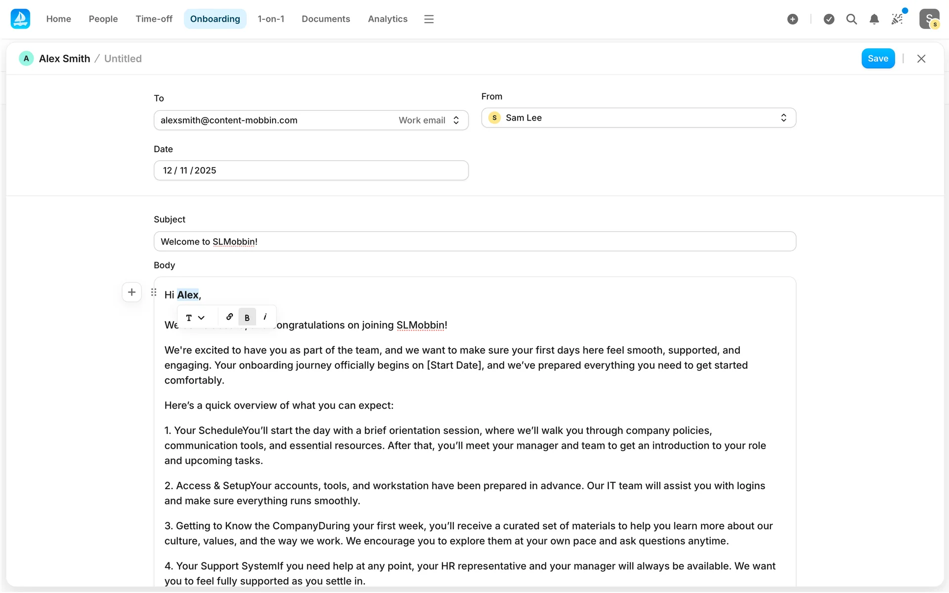Expand the text style dropdown
The width and height of the screenshot is (949, 593).
pos(195,317)
